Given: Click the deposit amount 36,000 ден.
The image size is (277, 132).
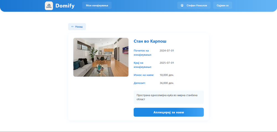Looking at the screenshot, I should tap(167, 83).
